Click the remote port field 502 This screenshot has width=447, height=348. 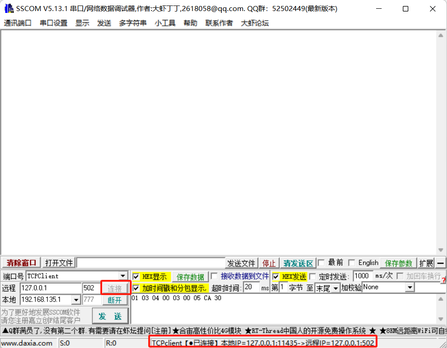click(91, 288)
